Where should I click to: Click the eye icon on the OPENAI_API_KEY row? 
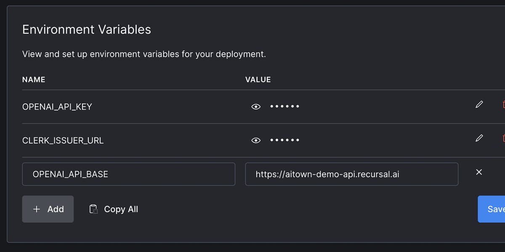pyautogui.click(x=256, y=106)
